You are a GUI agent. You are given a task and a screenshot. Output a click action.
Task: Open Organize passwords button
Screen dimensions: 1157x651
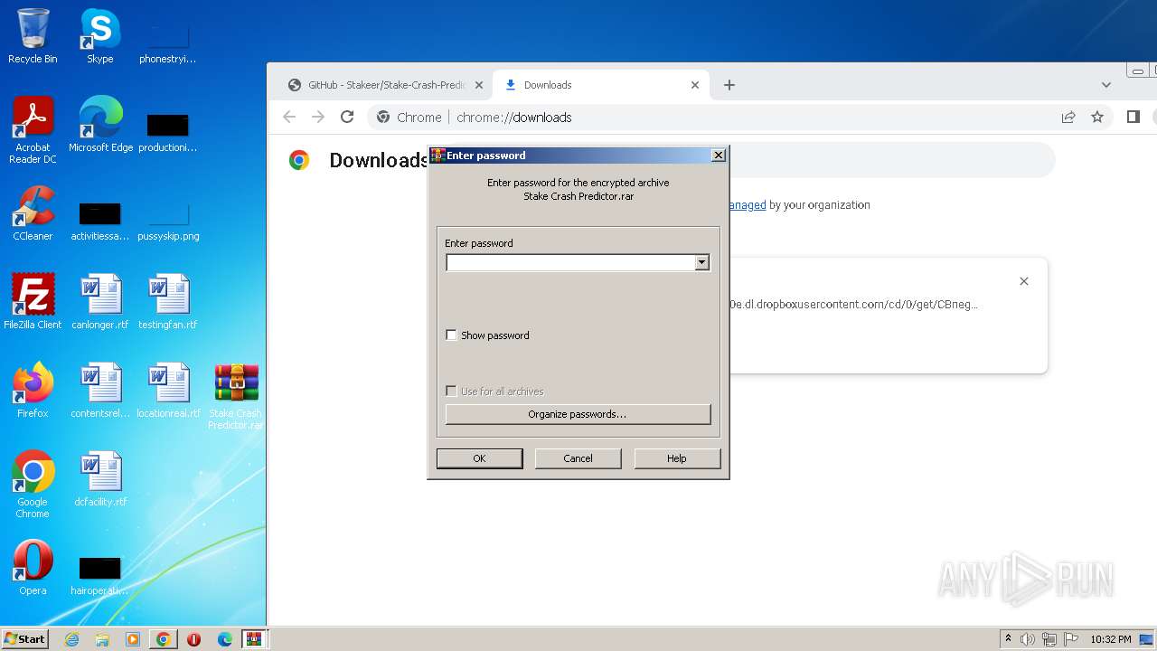point(578,414)
